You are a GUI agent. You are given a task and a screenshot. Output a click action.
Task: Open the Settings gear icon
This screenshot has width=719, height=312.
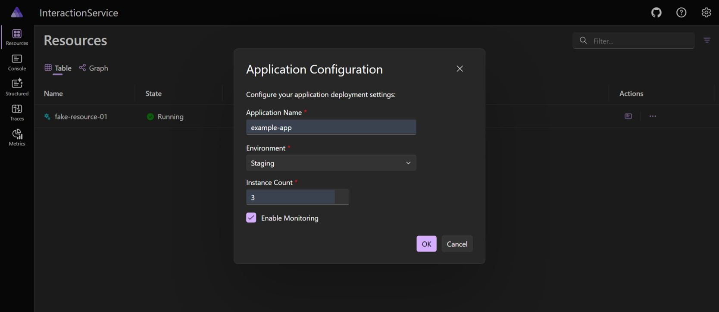[706, 12]
